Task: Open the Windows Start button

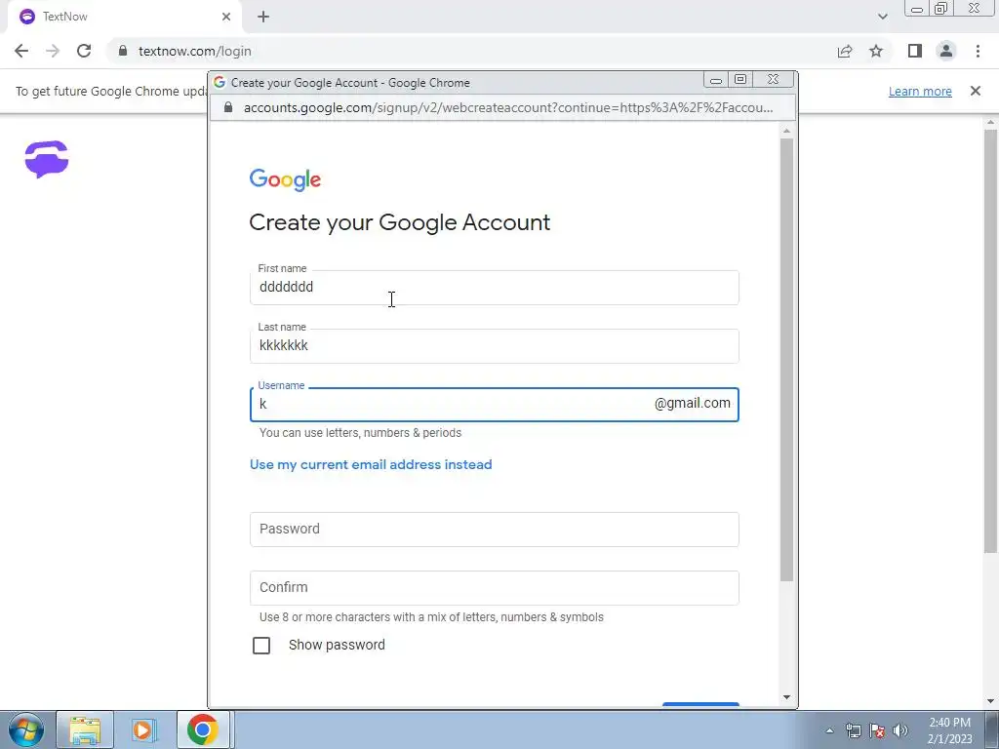Action: (25, 729)
